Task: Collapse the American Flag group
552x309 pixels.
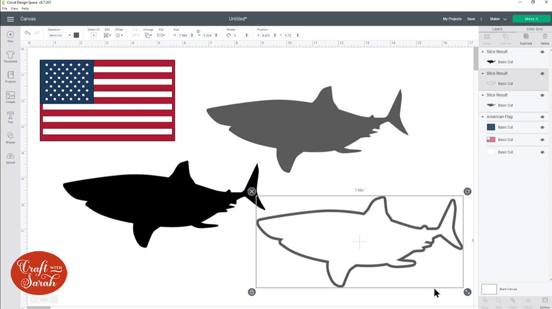Action: click(483, 117)
